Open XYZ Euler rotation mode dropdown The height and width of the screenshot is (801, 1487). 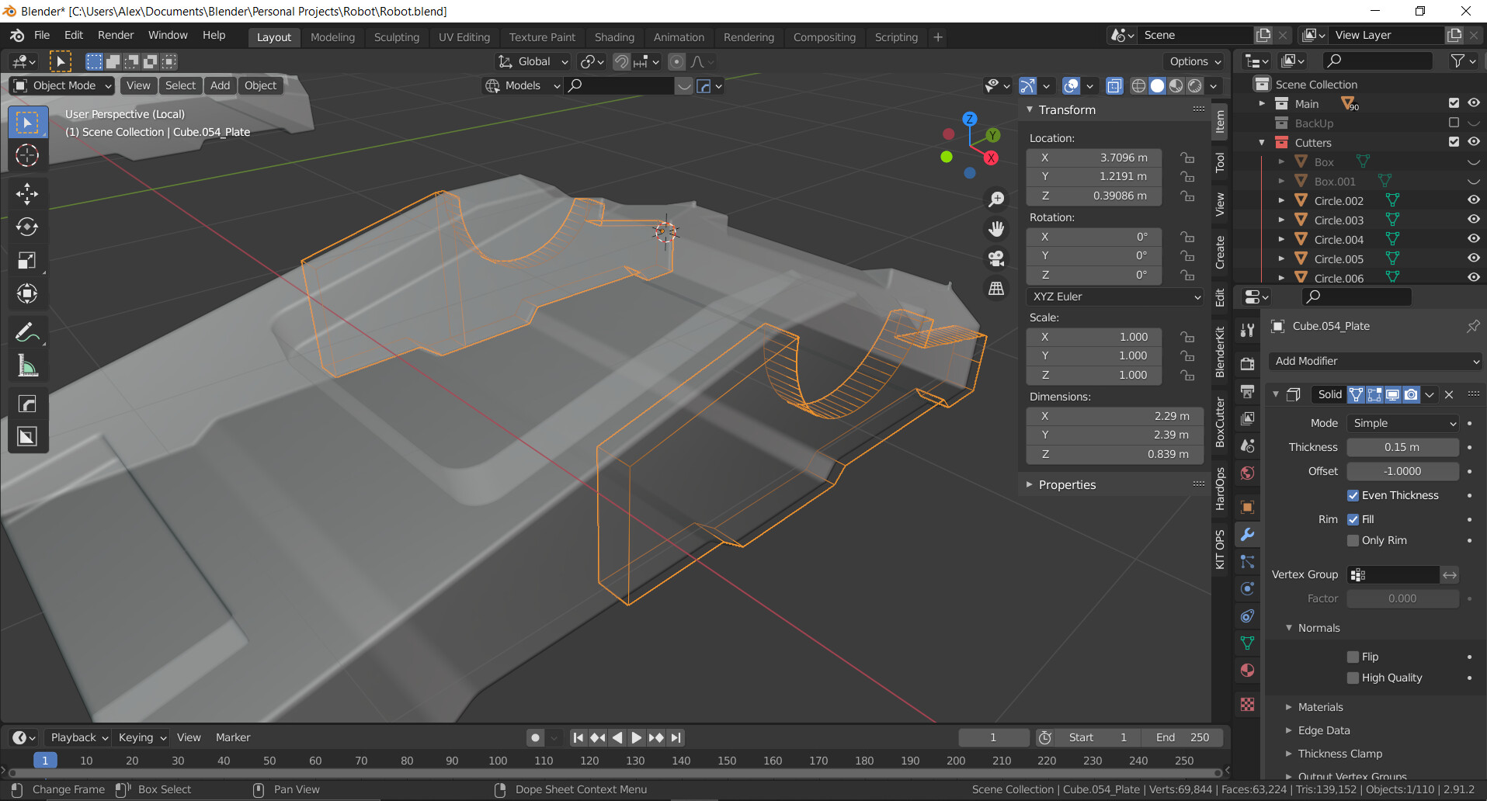tap(1115, 296)
